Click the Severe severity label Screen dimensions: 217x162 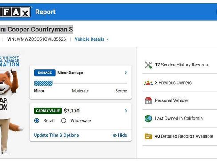click(121, 91)
